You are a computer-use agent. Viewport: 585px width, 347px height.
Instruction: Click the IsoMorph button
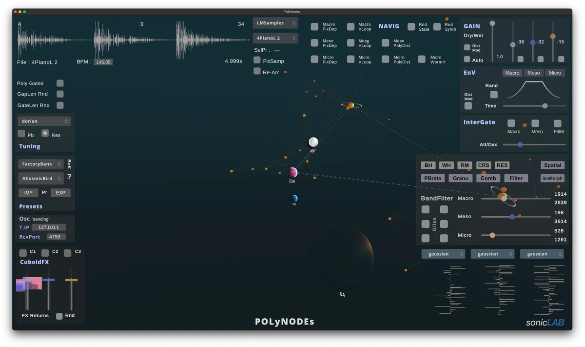coord(552,178)
